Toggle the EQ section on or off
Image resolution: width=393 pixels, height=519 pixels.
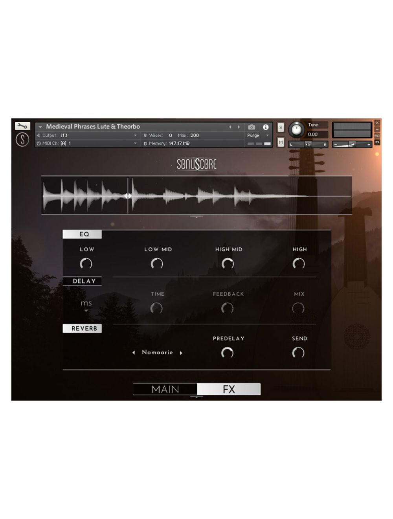(82, 234)
